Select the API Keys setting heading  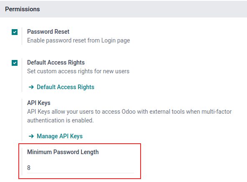pos(39,103)
